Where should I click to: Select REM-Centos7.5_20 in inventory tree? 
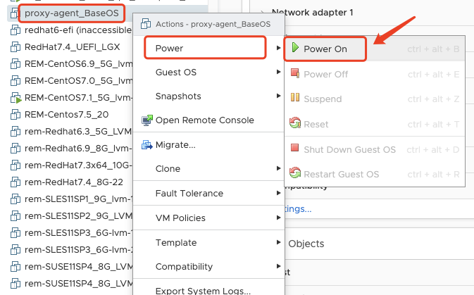coord(66,114)
